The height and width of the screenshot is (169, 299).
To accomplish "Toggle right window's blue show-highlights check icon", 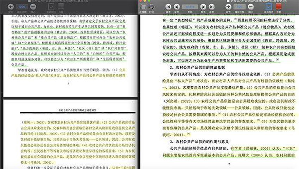I will coord(269,7).
